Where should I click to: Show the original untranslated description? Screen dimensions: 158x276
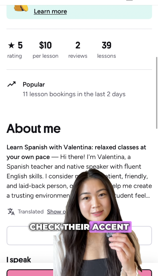[56, 212]
